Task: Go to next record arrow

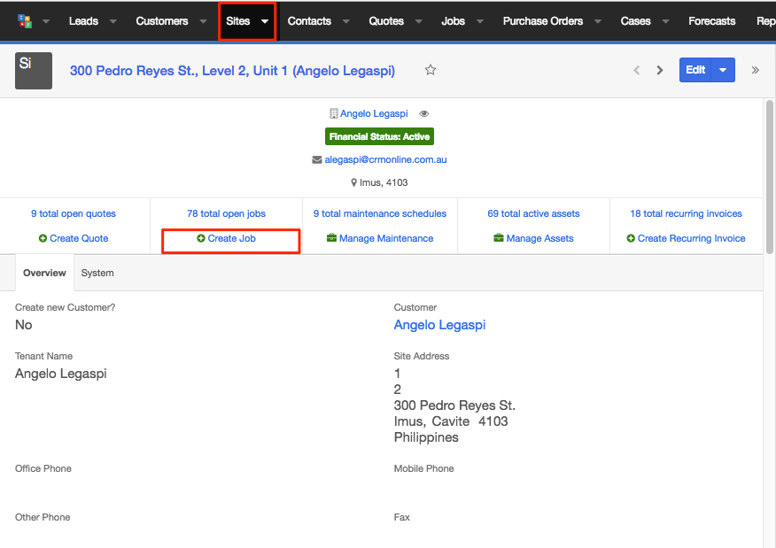Action: point(660,70)
